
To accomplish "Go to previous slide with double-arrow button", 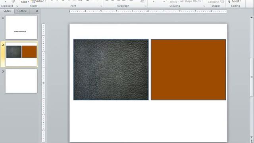I will pos(251,141).
